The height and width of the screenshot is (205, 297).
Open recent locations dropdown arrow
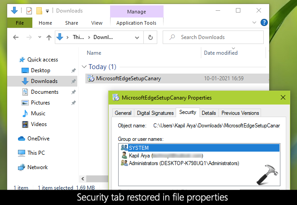pos(40,37)
